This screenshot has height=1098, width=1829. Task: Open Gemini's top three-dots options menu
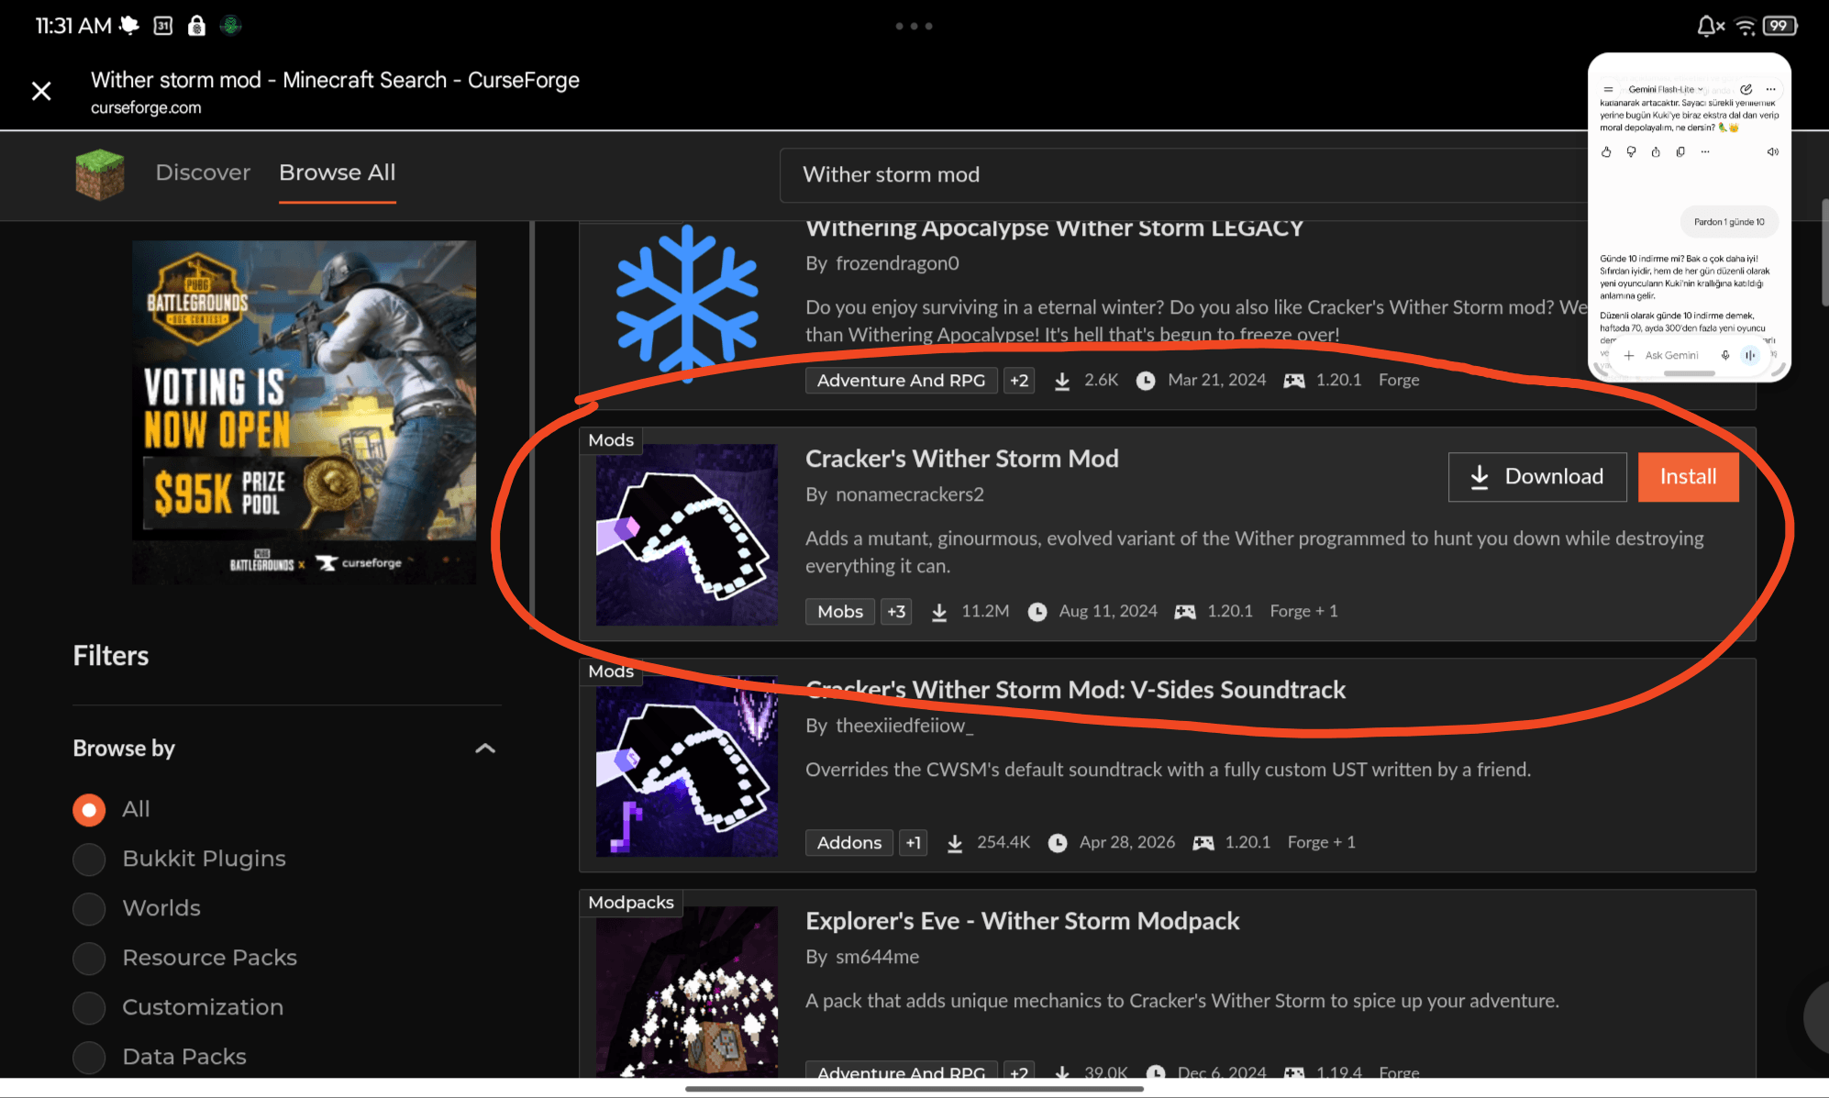[x=1771, y=90]
